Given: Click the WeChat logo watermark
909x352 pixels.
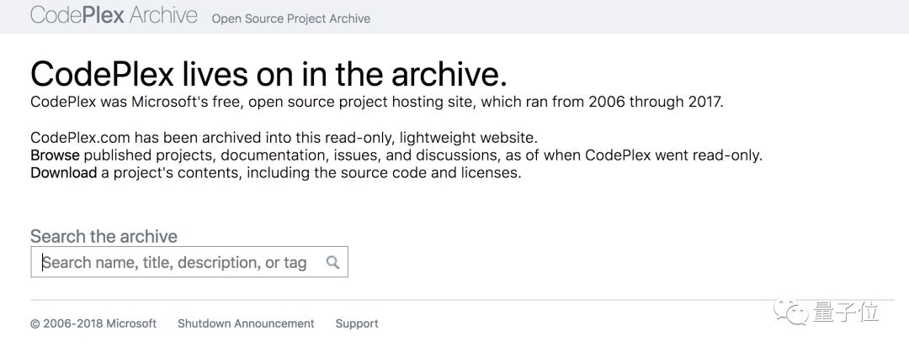Looking at the screenshot, I should [x=794, y=313].
